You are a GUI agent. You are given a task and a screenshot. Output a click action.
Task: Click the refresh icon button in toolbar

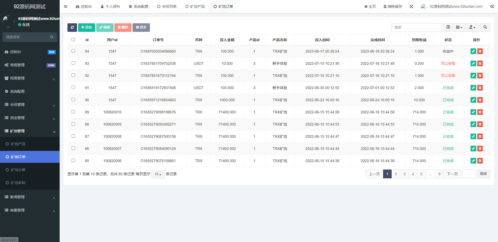coord(72,27)
